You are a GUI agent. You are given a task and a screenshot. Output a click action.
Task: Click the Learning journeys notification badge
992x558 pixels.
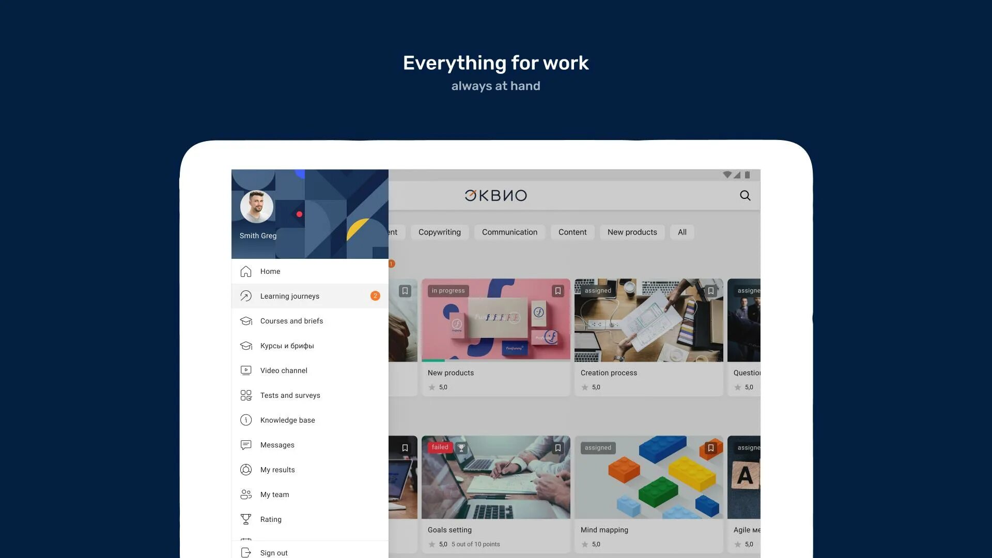[375, 296]
